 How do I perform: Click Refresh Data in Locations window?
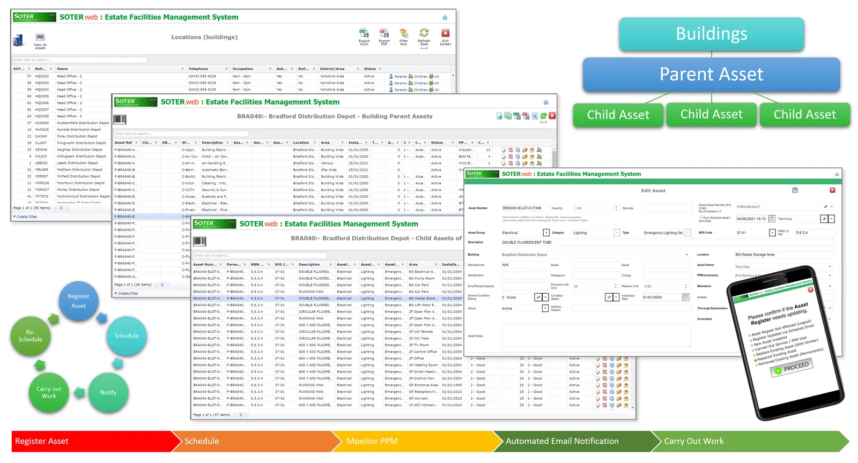[x=424, y=37]
